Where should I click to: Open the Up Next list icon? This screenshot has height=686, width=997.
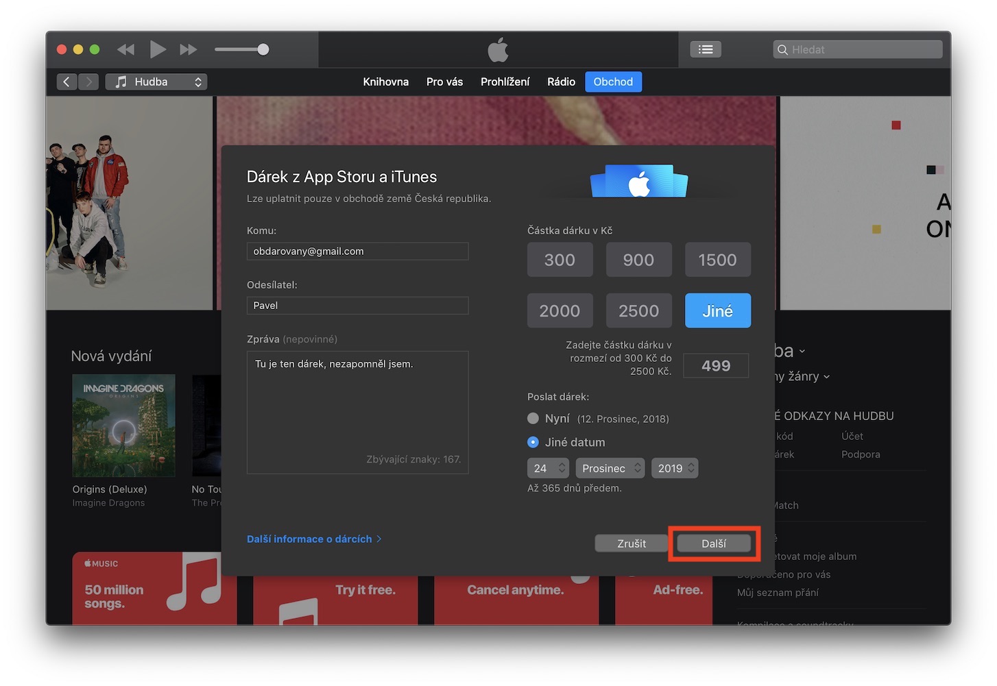pyautogui.click(x=705, y=49)
